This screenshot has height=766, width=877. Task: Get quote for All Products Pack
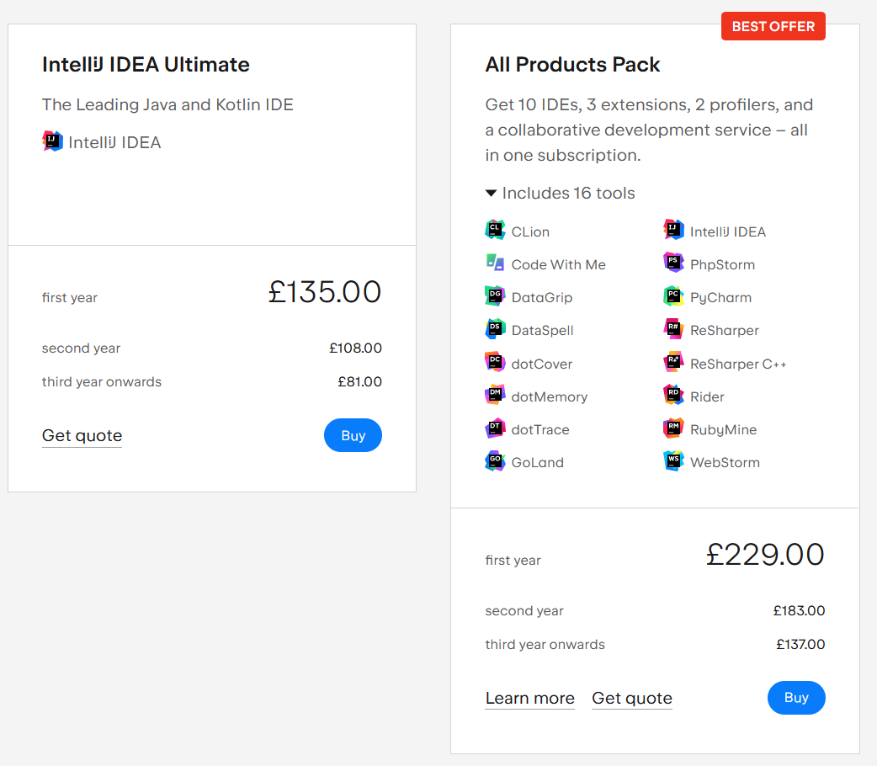[631, 698]
